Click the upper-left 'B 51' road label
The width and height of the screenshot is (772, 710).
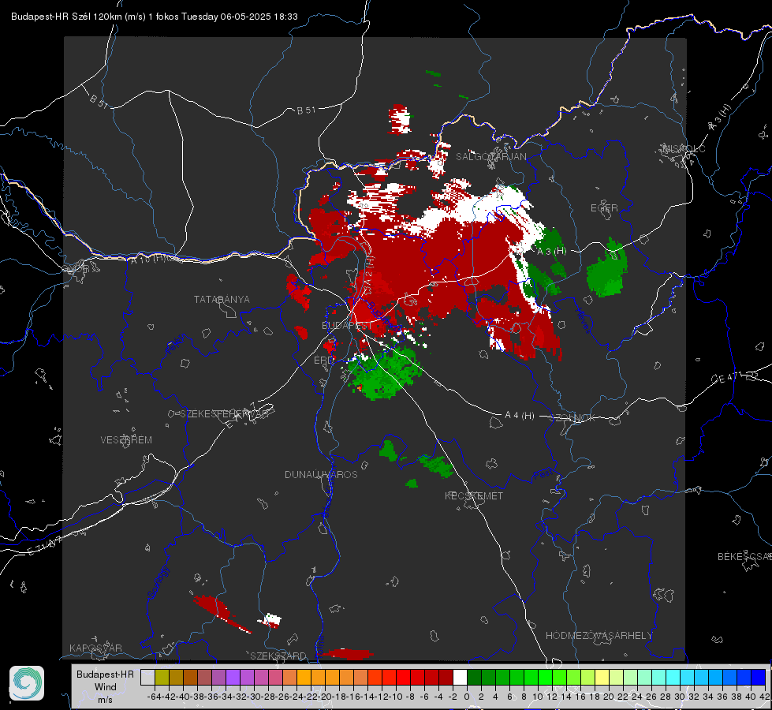(x=99, y=101)
